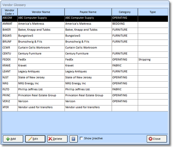Click the Type column header
This screenshot has width=173, height=148.
pos(153,12)
